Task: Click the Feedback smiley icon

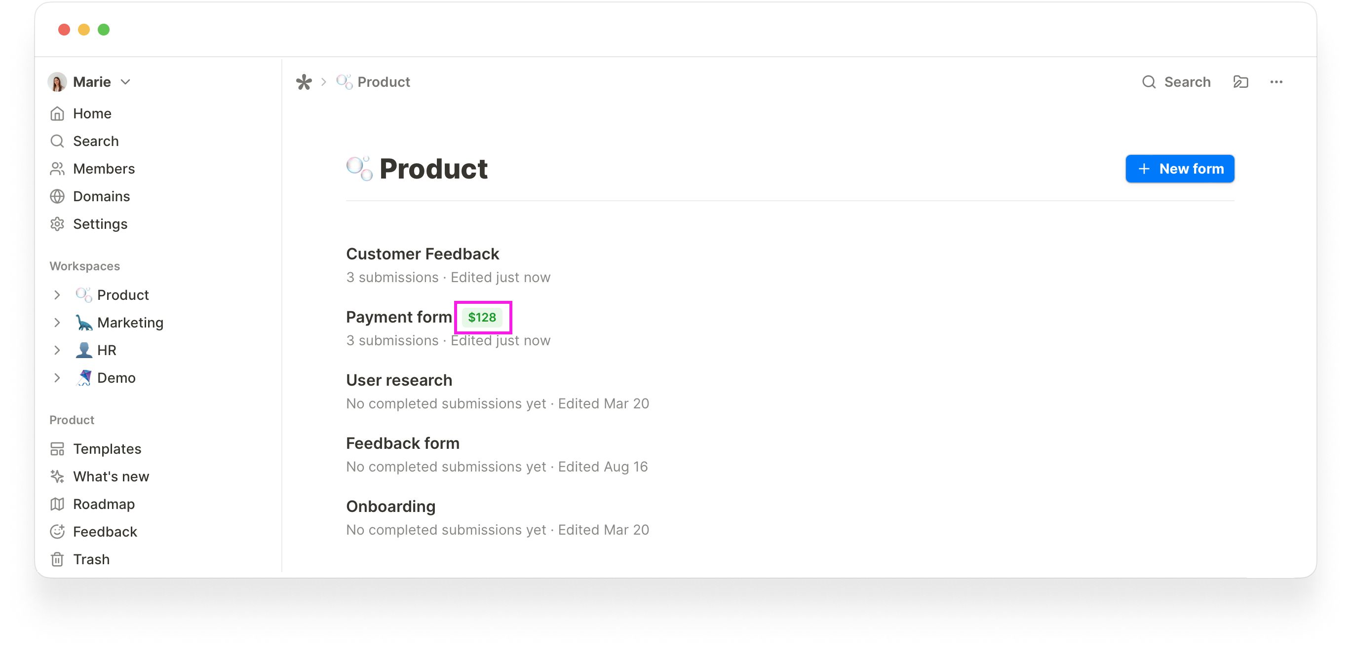Action: click(x=57, y=532)
